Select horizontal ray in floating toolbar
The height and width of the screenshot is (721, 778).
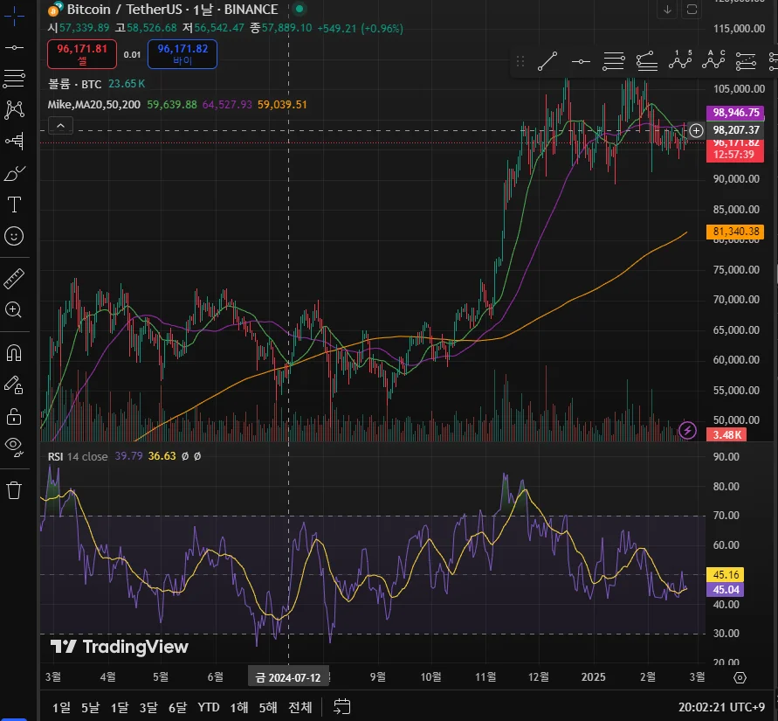(581, 61)
